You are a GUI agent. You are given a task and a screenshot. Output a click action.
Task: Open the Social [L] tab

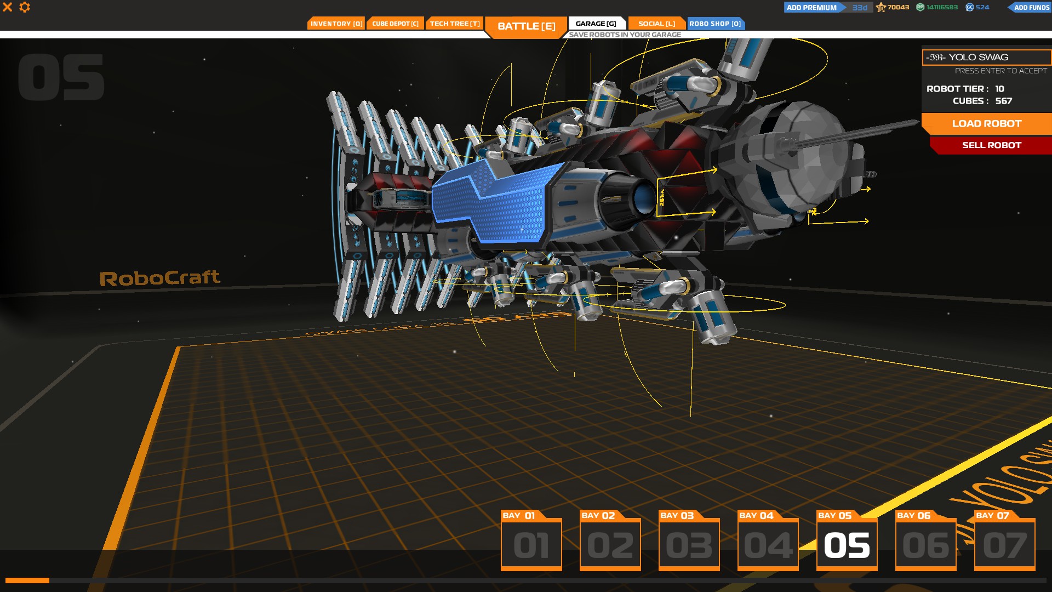[x=656, y=24]
